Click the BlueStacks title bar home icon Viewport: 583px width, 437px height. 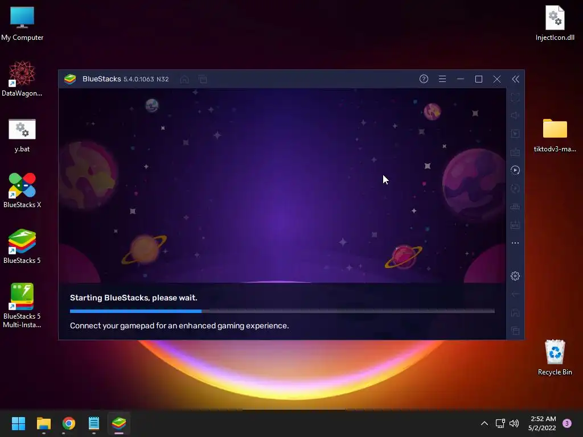(184, 79)
